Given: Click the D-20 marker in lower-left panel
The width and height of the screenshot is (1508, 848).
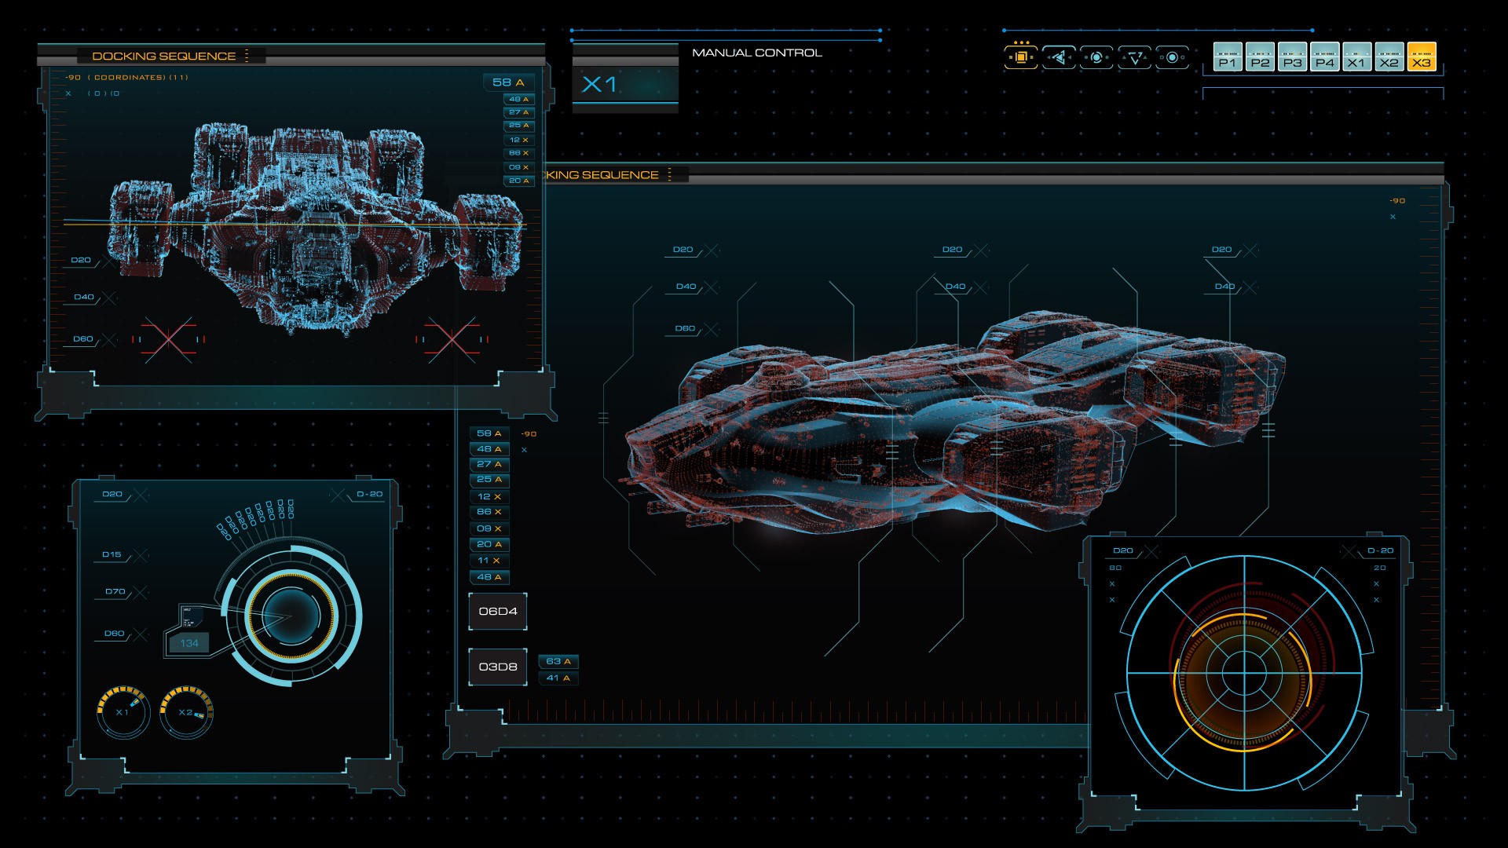Looking at the screenshot, I should [369, 494].
